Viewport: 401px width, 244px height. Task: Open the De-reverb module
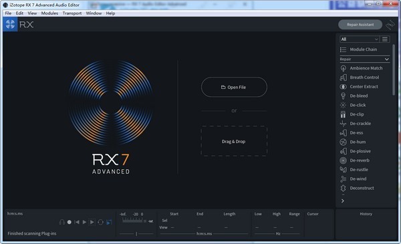point(354,160)
